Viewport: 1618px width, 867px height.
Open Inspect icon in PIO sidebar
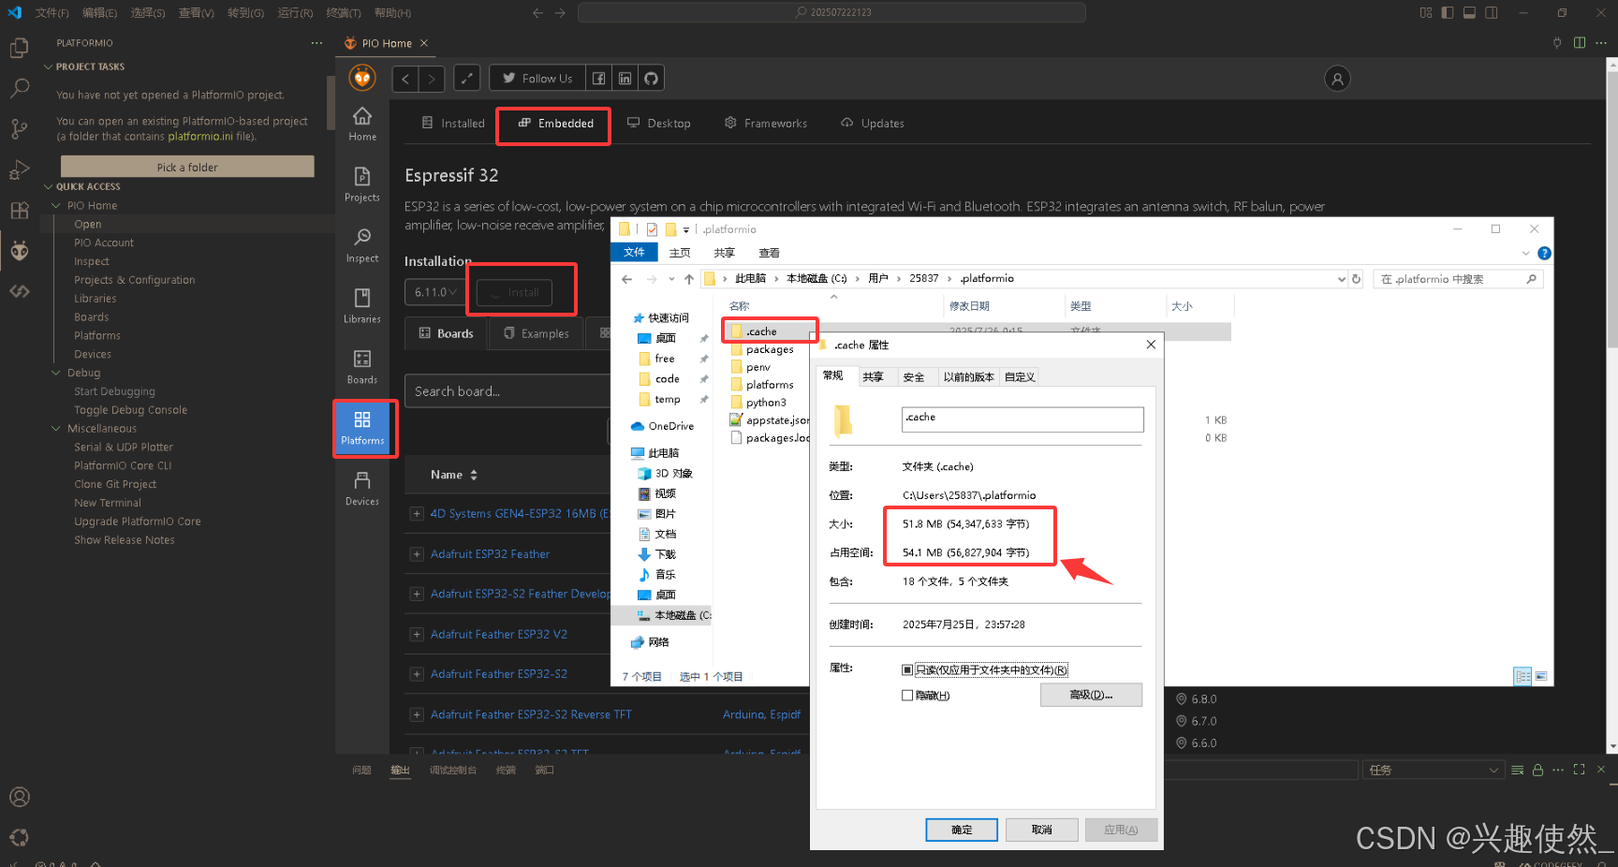[x=362, y=245]
